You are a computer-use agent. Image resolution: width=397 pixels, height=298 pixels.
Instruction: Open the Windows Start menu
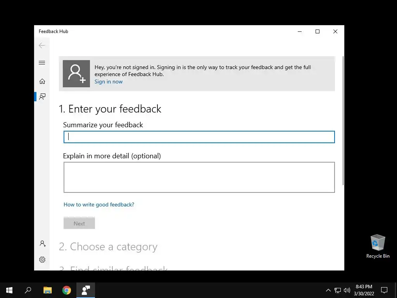pos(9,290)
